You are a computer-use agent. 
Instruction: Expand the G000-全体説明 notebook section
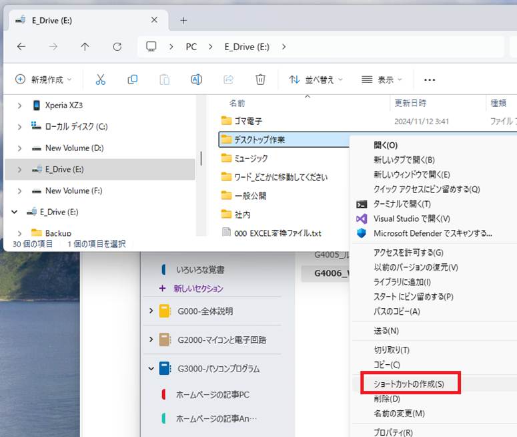pos(151,311)
